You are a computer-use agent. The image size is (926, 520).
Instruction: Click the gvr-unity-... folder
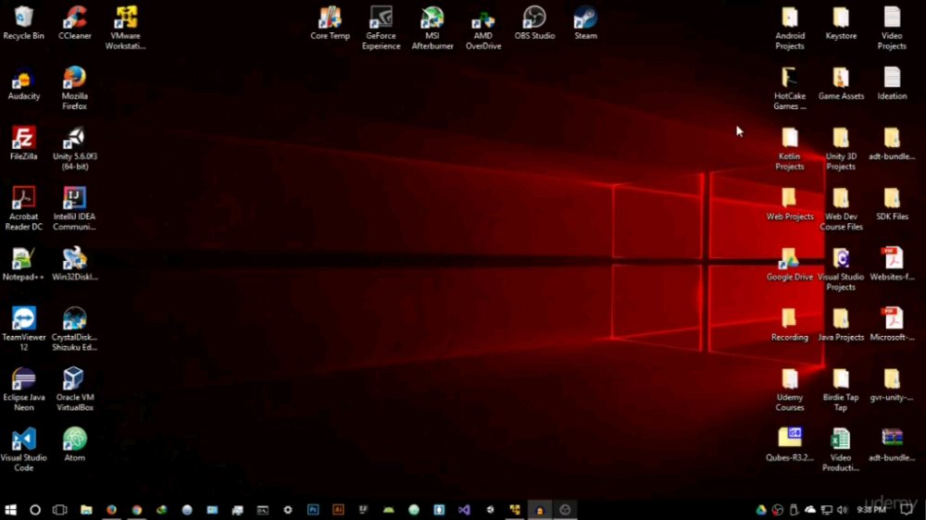892,386
